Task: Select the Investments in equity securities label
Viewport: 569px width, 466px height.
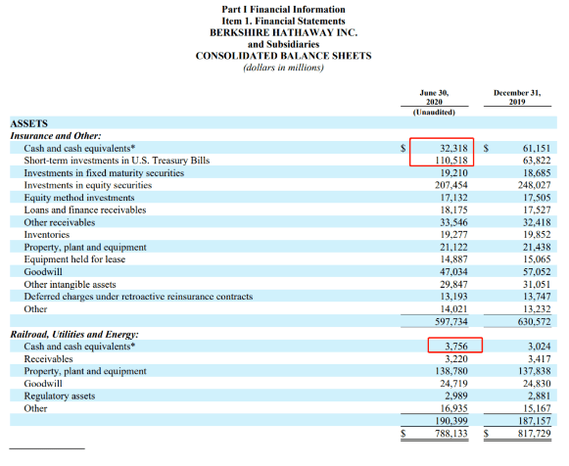Action: (88, 185)
